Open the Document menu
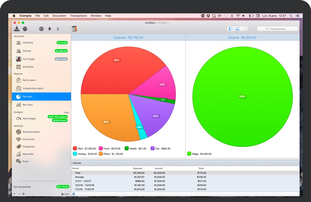311x202 pixels. [59, 16]
